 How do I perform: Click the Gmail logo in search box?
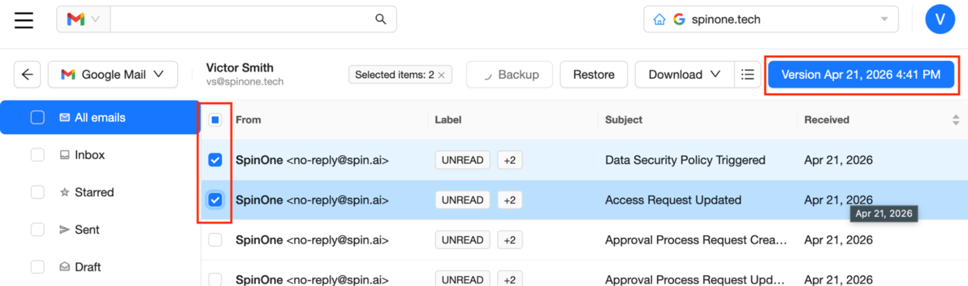coord(75,19)
